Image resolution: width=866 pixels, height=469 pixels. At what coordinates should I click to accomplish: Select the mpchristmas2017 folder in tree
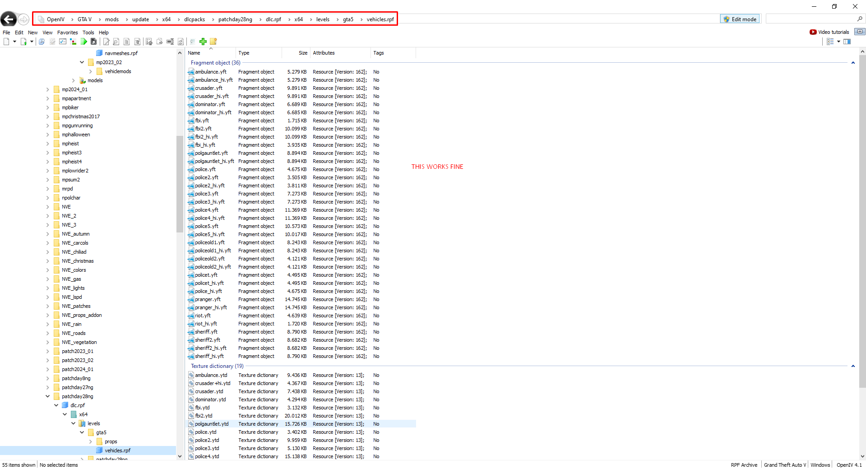click(81, 116)
